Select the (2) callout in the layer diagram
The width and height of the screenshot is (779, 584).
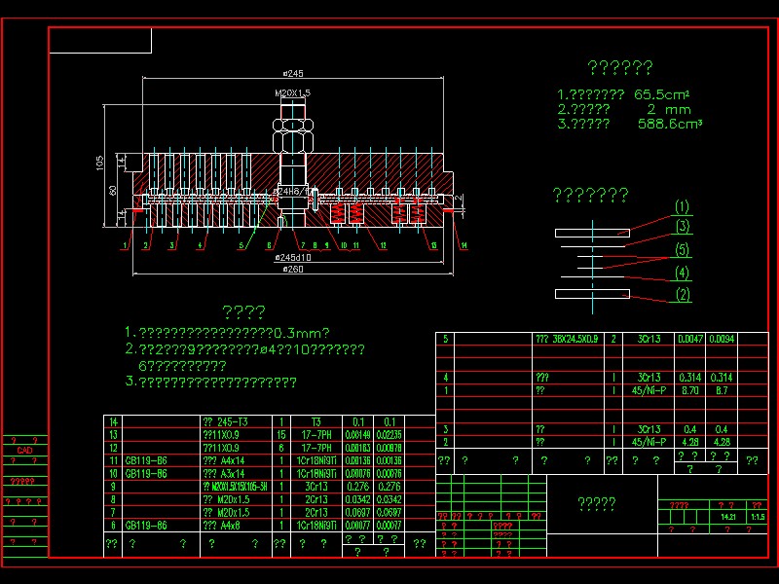click(x=682, y=295)
